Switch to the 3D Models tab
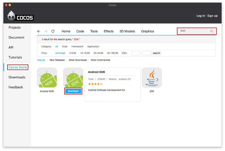This screenshot has width=225, height=151. tap(127, 31)
